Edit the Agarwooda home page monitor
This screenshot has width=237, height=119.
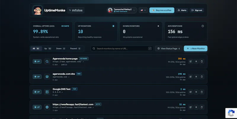coord(190,61)
